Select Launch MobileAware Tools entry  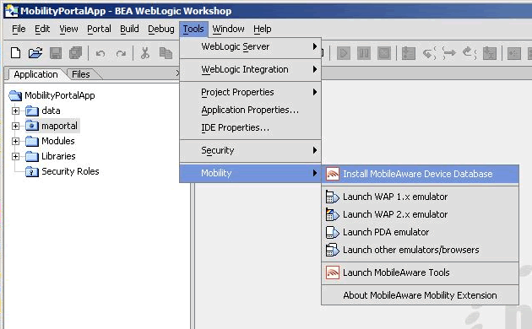[x=420, y=272]
